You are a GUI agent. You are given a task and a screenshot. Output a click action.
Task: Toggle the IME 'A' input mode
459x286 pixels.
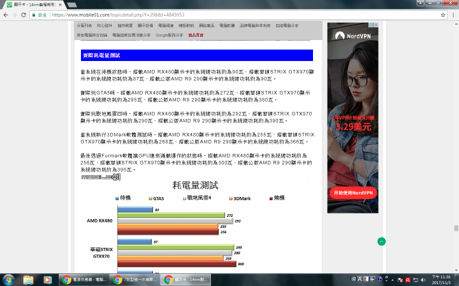coord(360,279)
